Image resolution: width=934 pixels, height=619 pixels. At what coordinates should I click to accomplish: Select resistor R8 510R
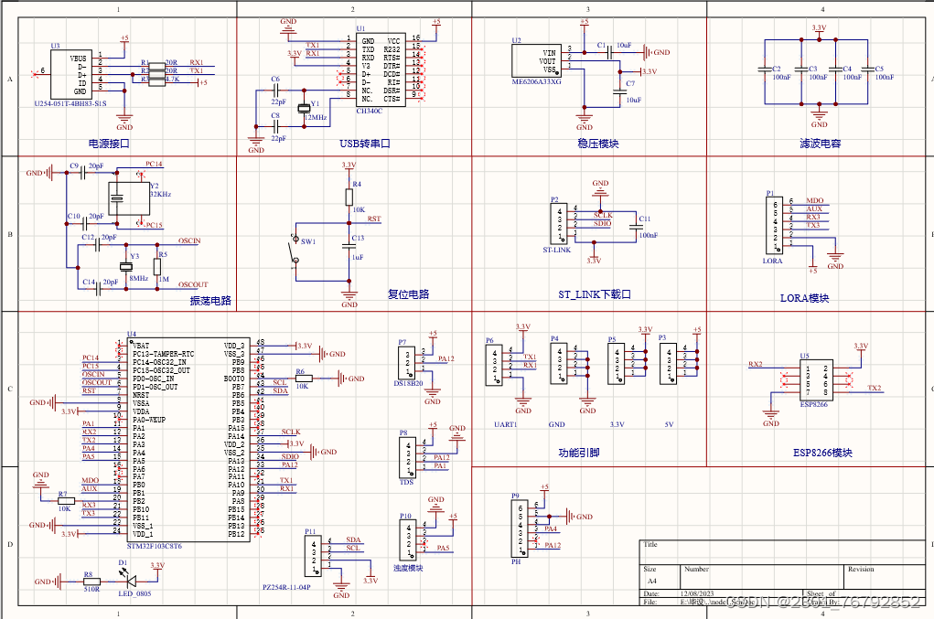pyautogui.click(x=91, y=582)
